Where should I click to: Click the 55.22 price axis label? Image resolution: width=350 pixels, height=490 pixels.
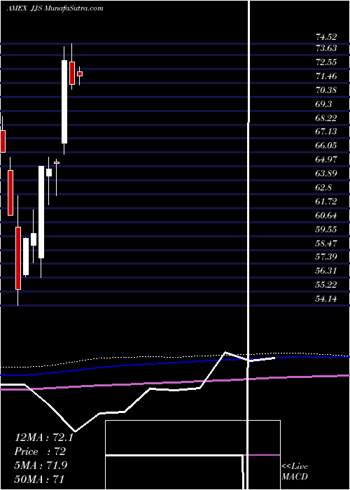click(x=326, y=285)
